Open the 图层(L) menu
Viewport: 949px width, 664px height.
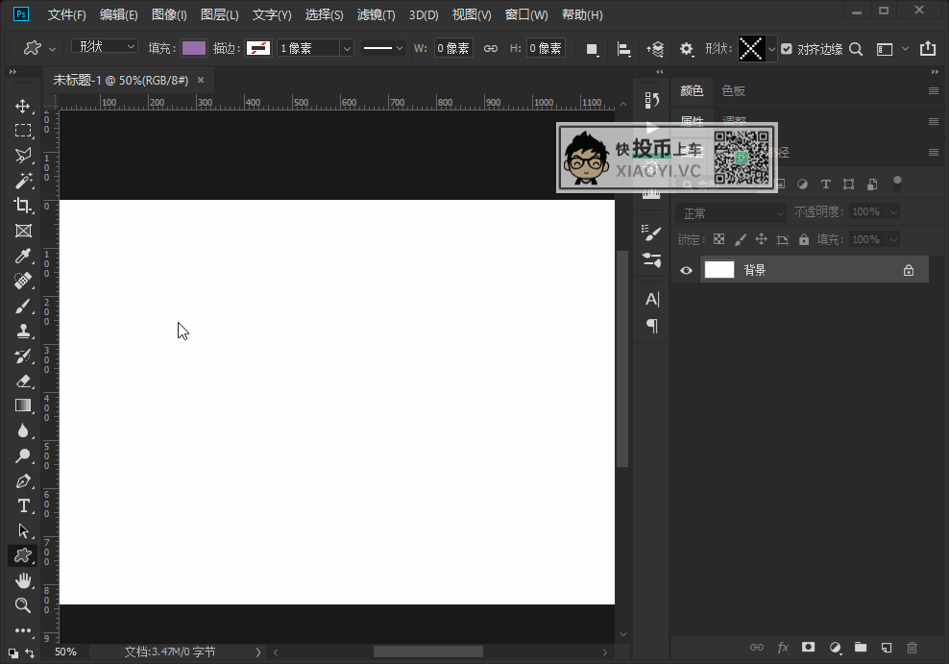(x=219, y=15)
